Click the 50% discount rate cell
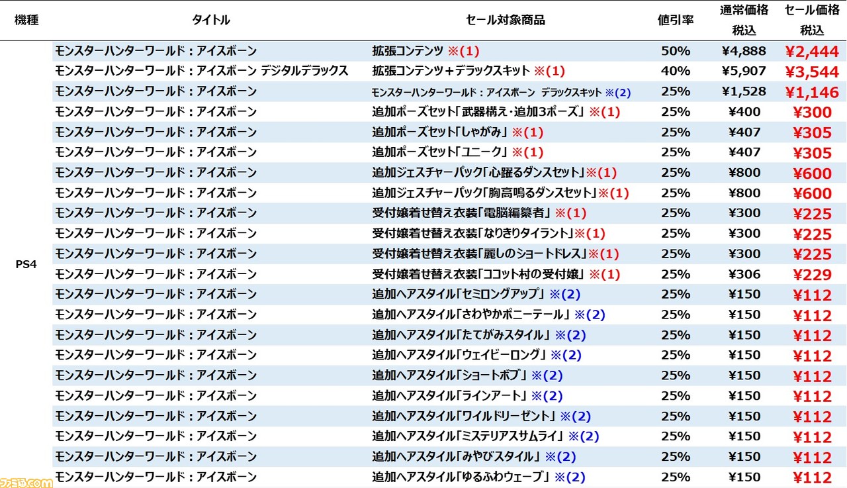Image resolution: width=847 pixels, height=488 pixels. click(x=676, y=51)
